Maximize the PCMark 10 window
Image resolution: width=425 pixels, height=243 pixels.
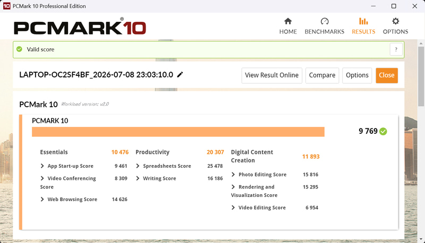coord(394,6)
